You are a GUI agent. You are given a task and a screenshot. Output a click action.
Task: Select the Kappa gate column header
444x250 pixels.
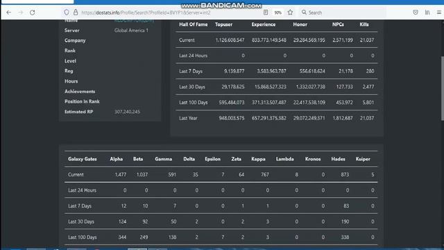pos(258,159)
